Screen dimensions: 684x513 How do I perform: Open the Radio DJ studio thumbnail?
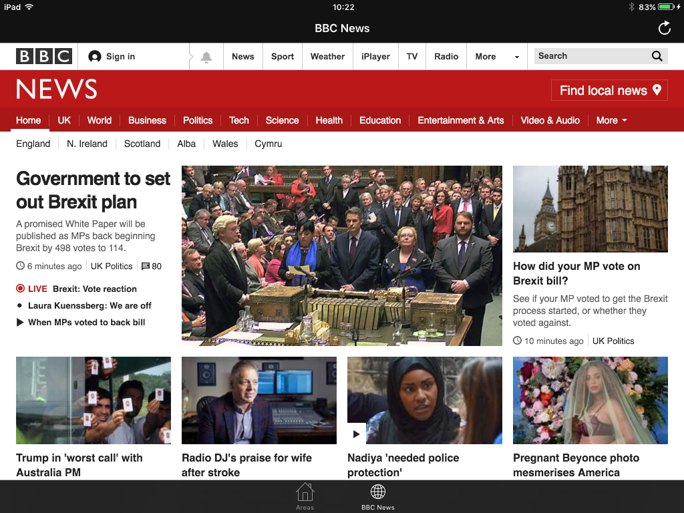pos(259,401)
